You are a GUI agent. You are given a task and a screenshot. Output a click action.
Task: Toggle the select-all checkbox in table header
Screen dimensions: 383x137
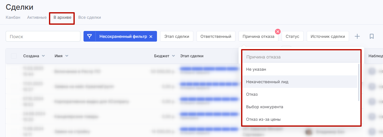[x=14, y=56]
